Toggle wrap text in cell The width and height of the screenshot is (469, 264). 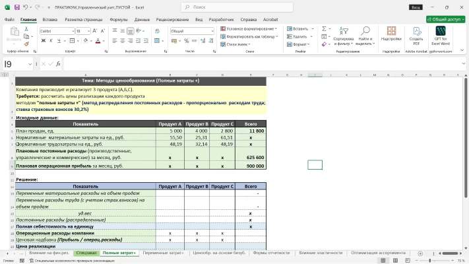(x=158, y=31)
